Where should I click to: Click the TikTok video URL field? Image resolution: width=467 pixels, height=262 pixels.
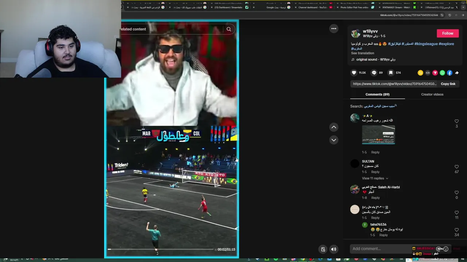click(394, 84)
